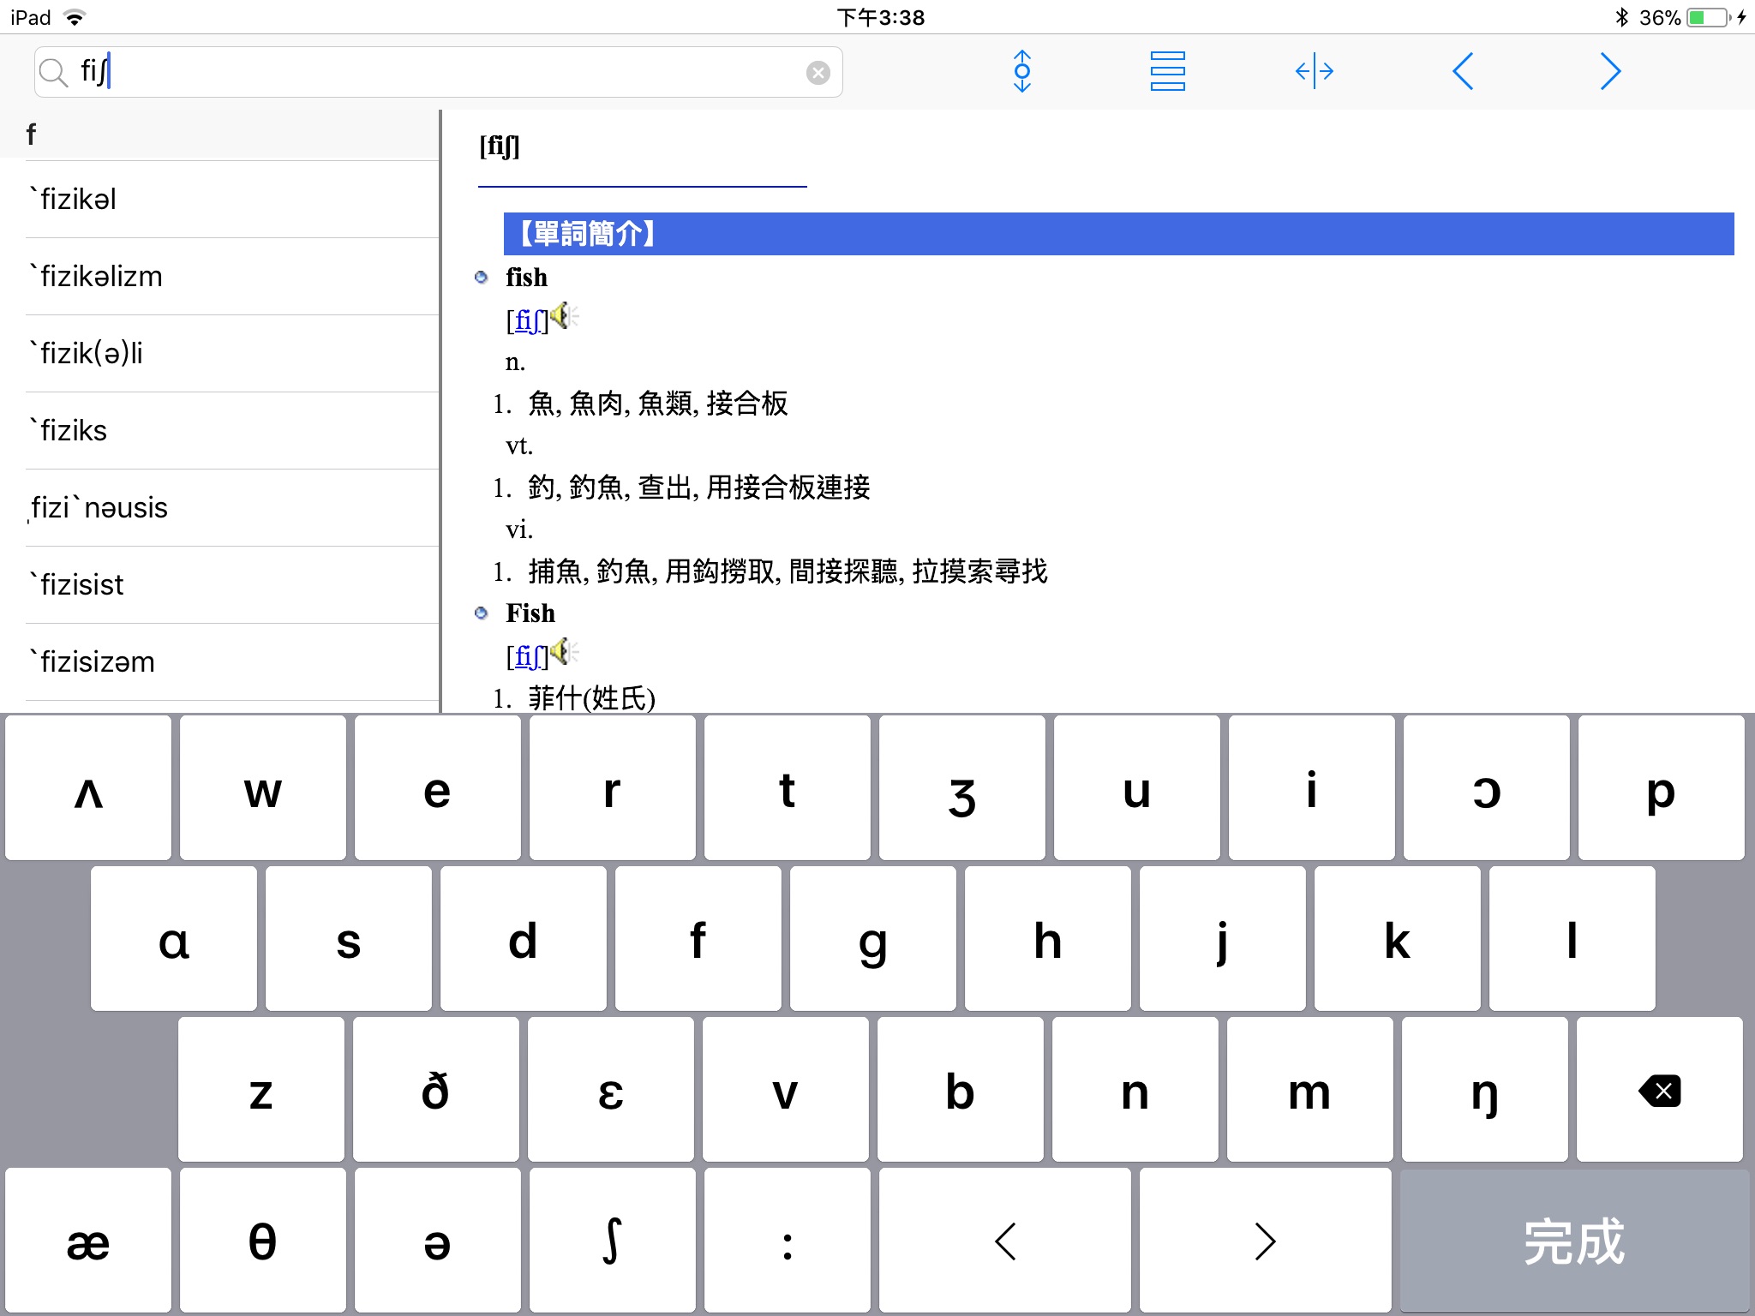This screenshot has width=1755, height=1316.
Task: Open the list view toolbar icon
Action: point(1167,71)
